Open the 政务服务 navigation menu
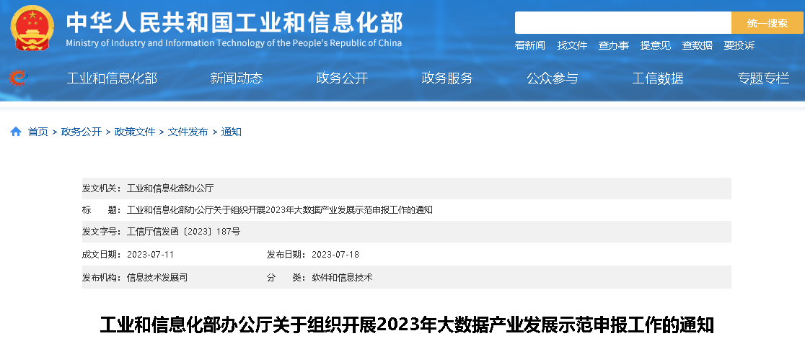Screen dimensions: 805x349 point(447,78)
